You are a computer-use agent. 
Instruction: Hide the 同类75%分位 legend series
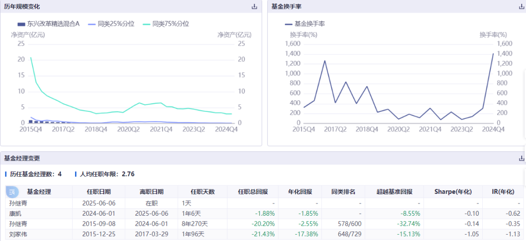[165, 23]
